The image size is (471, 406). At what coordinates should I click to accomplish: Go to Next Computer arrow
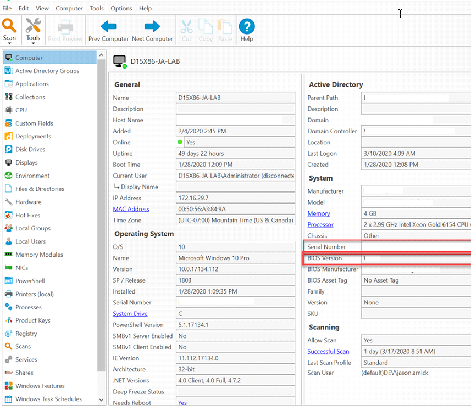click(152, 26)
